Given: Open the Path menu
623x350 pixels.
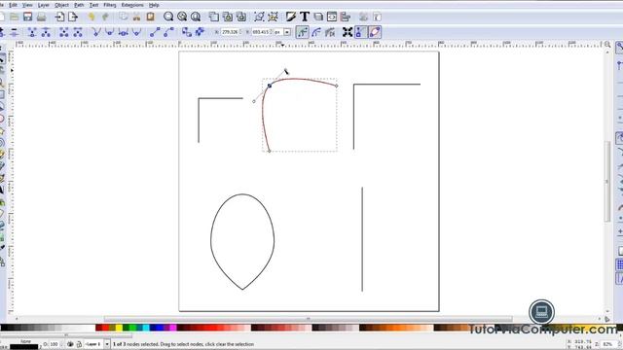Looking at the screenshot, I should click(79, 5).
